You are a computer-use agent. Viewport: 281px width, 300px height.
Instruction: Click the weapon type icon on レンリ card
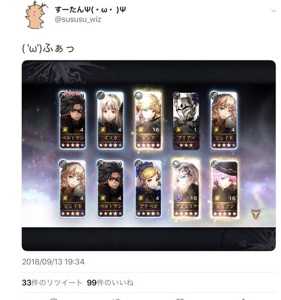click(139, 96)
